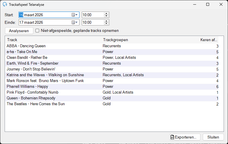Decrease the Einde time with down arrow
The height and width of the screenshot is (144, 228).
click(x=106, y=23)
